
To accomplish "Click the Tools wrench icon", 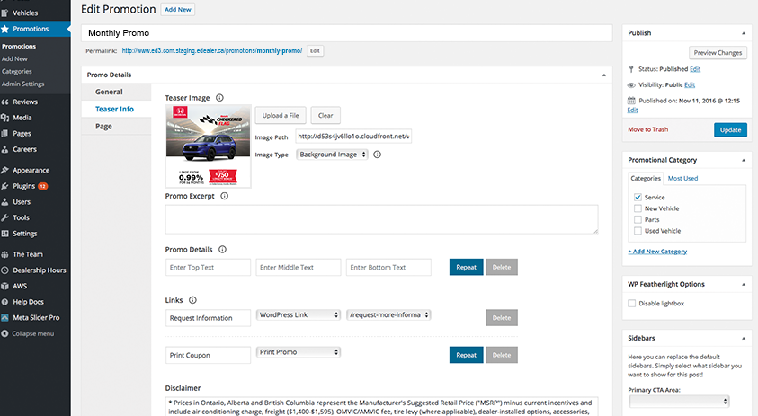I will (4, 218).
